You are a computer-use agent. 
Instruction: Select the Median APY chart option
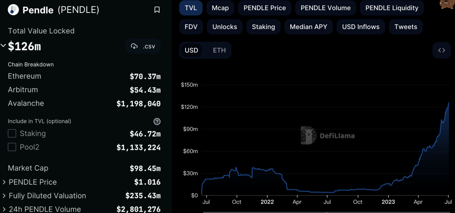[308, 27]
